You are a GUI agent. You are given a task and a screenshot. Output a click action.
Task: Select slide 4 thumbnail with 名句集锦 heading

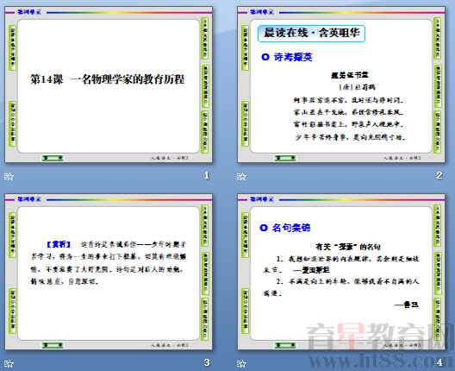pos(341,272)
